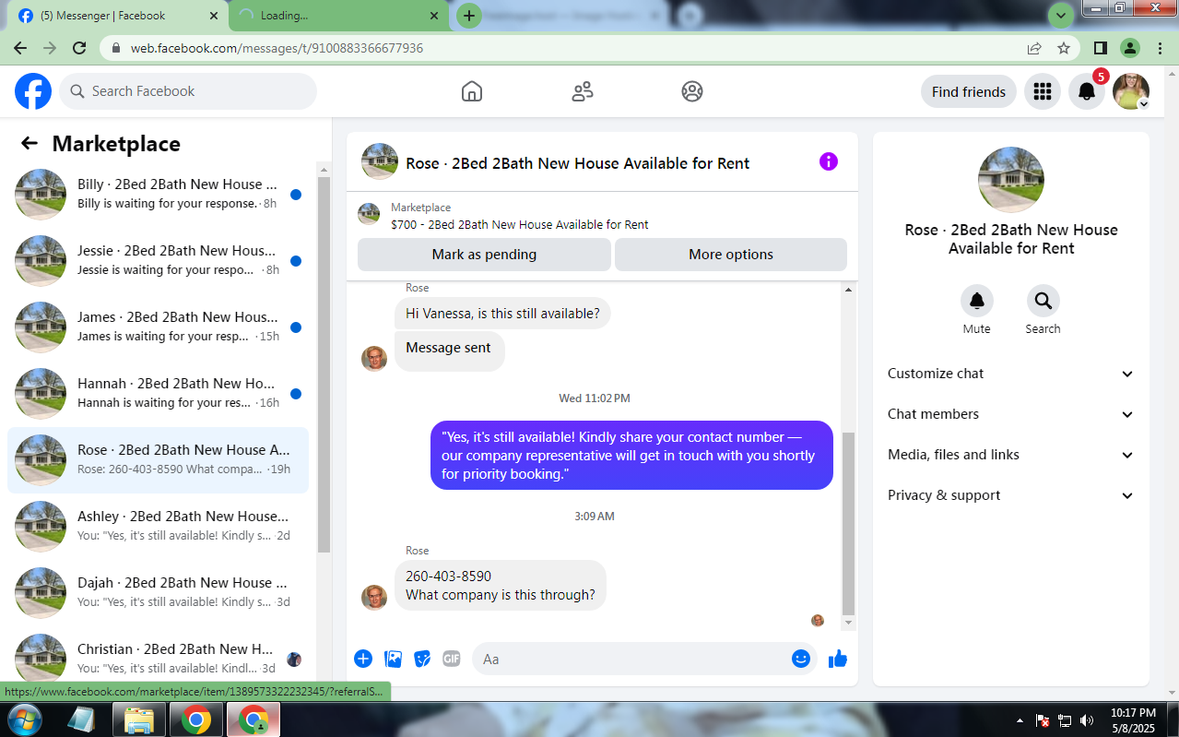Show hidden system tray icons
1179x737 pixels.
[x=1020, y=720]
